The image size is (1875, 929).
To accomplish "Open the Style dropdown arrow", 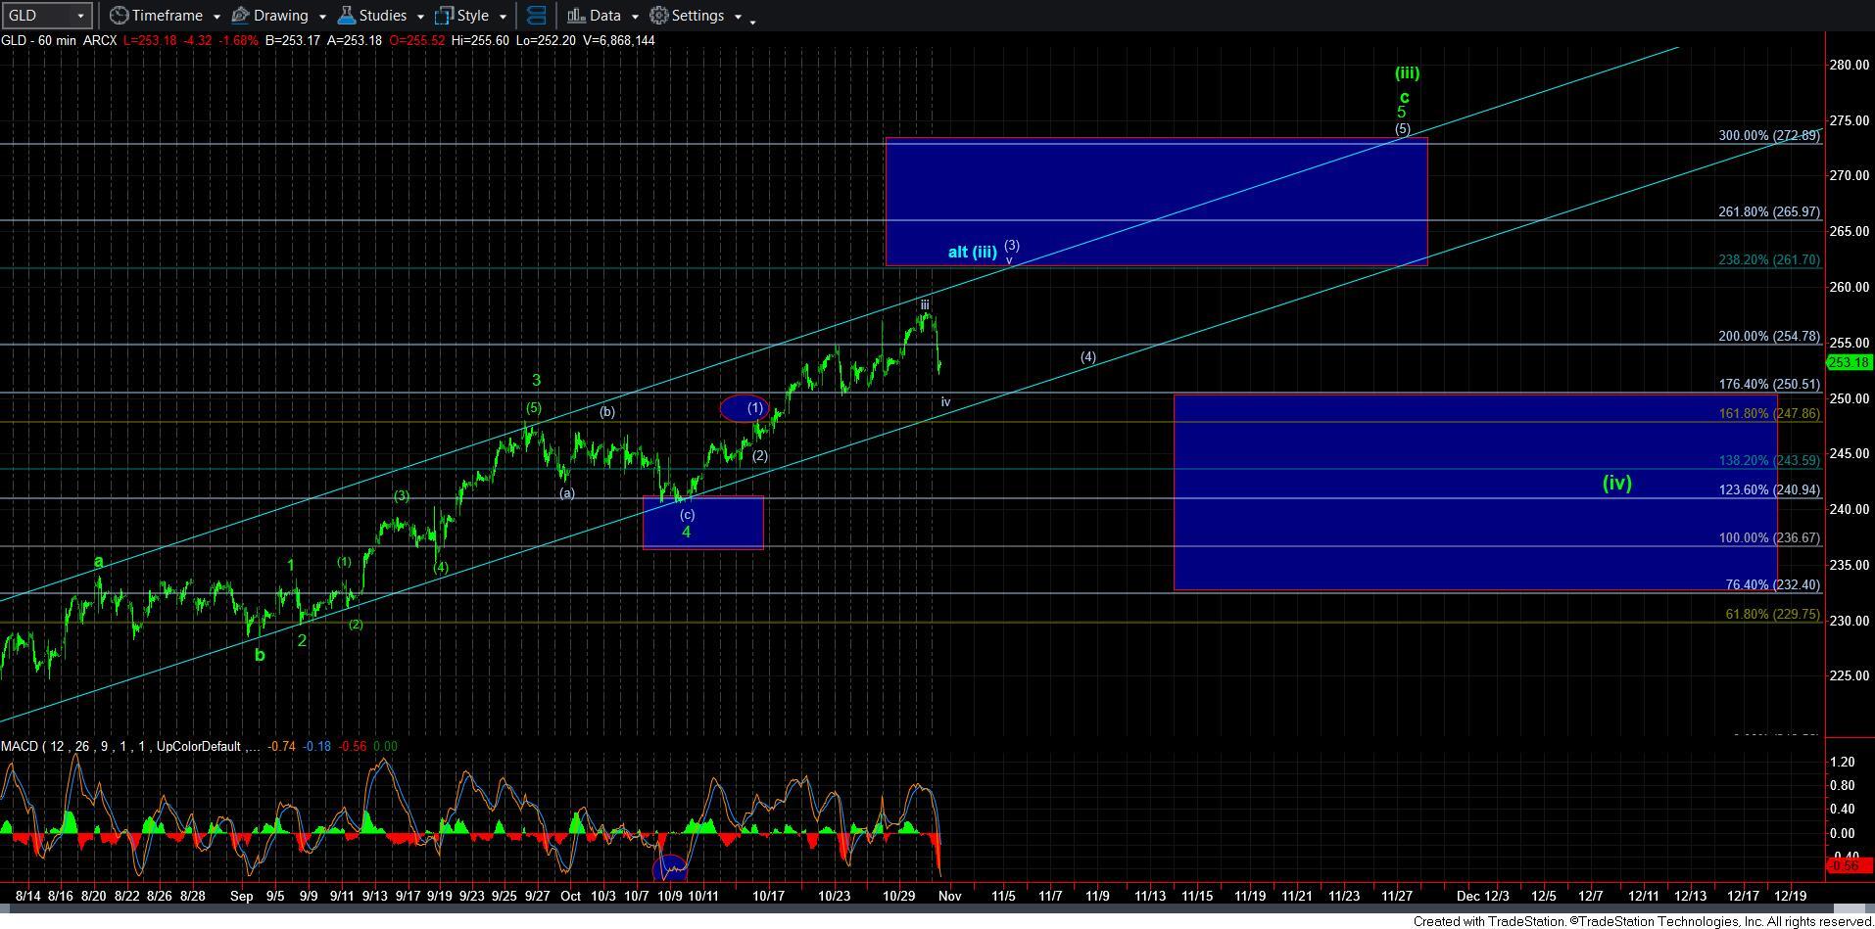I will click(x=502, y=17).
